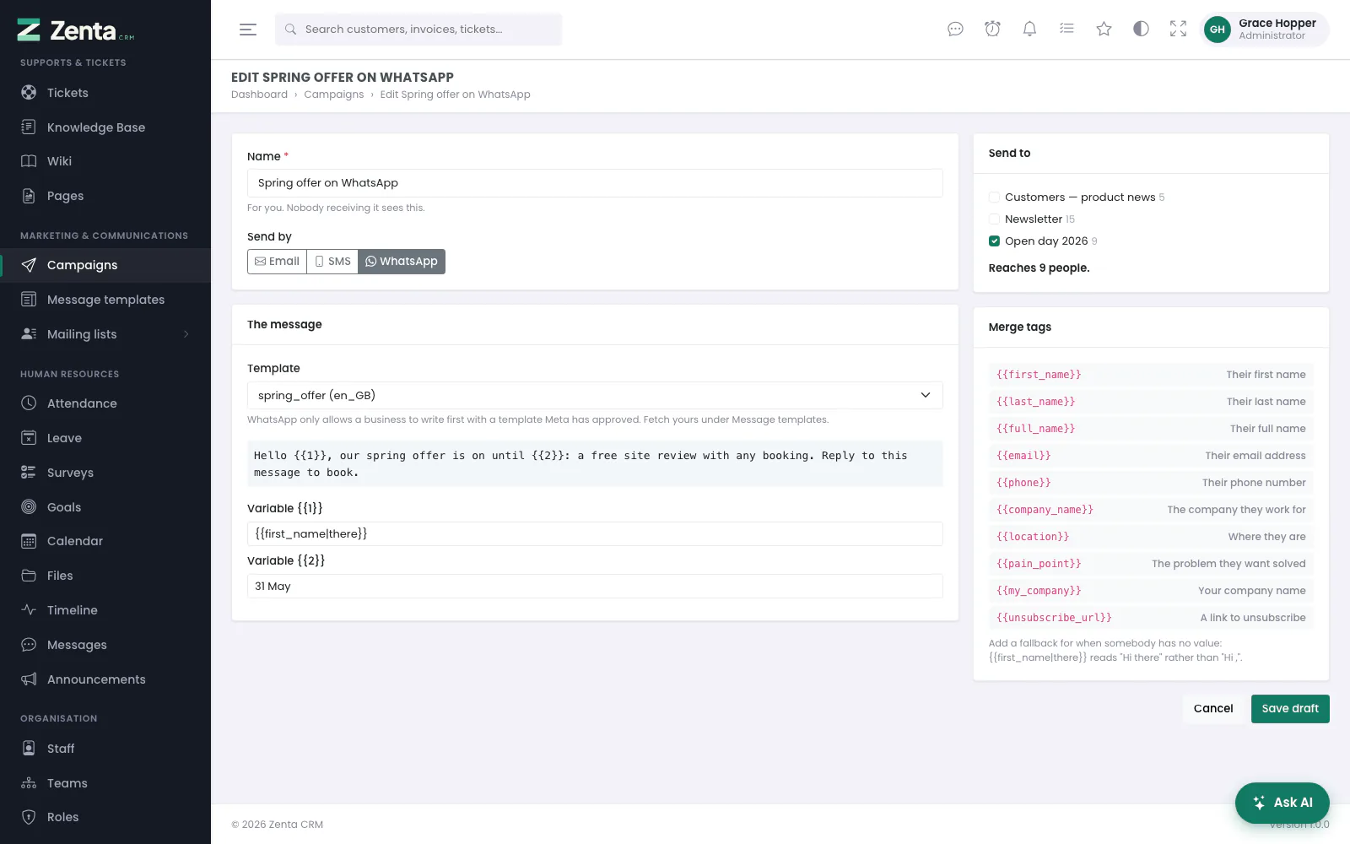Open the Teams page
Image resolution: width=1350 pixels, height=844 pixels.
click(105, 783)
